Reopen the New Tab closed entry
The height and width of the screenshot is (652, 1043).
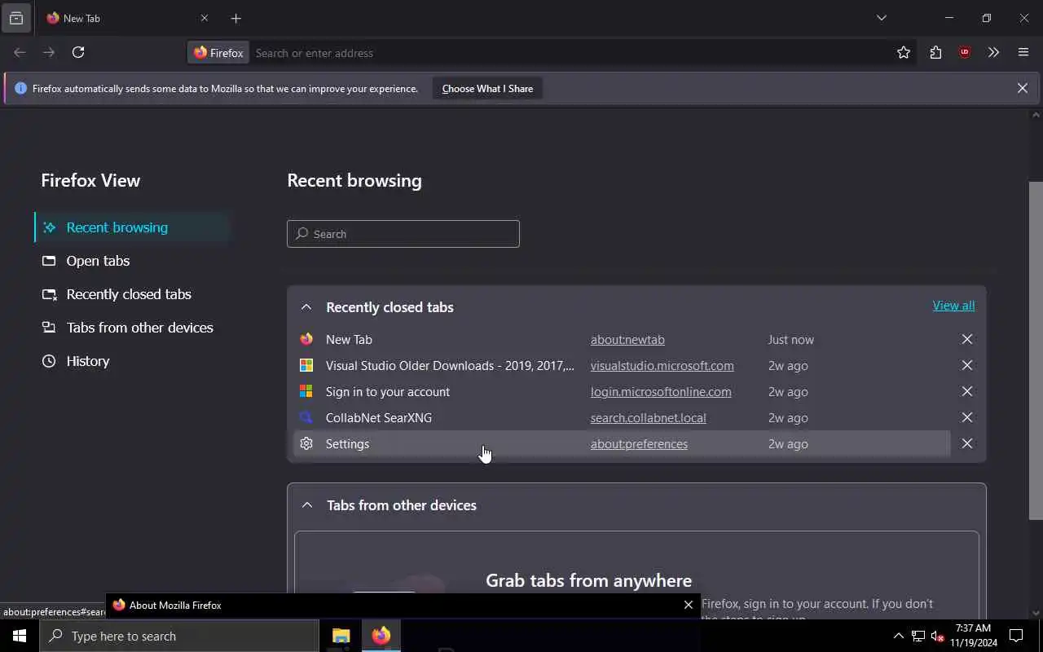[x=621, y=339]
